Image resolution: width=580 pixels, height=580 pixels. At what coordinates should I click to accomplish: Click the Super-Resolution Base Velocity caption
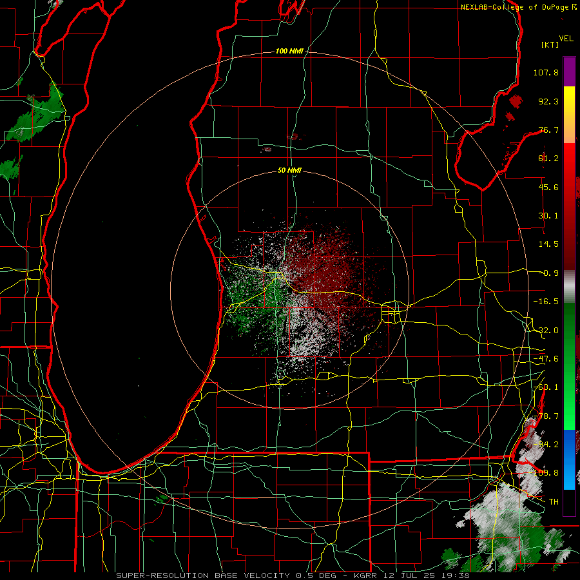(293, 575)
